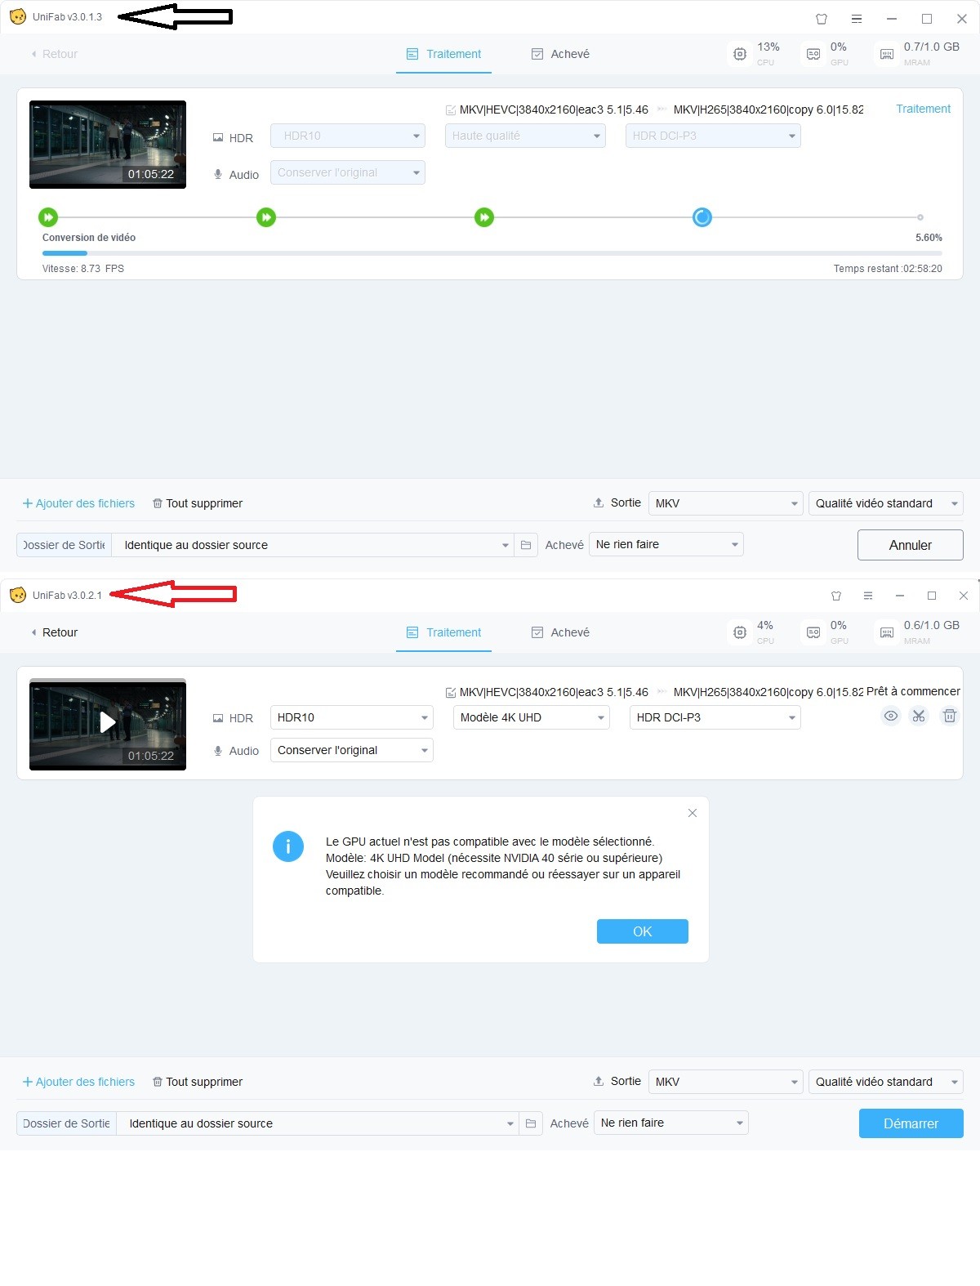Open skin/theme icon in UniFab v3.0.2.1 window
This screenshot has height=1286, width=980.
coord(836,596)
